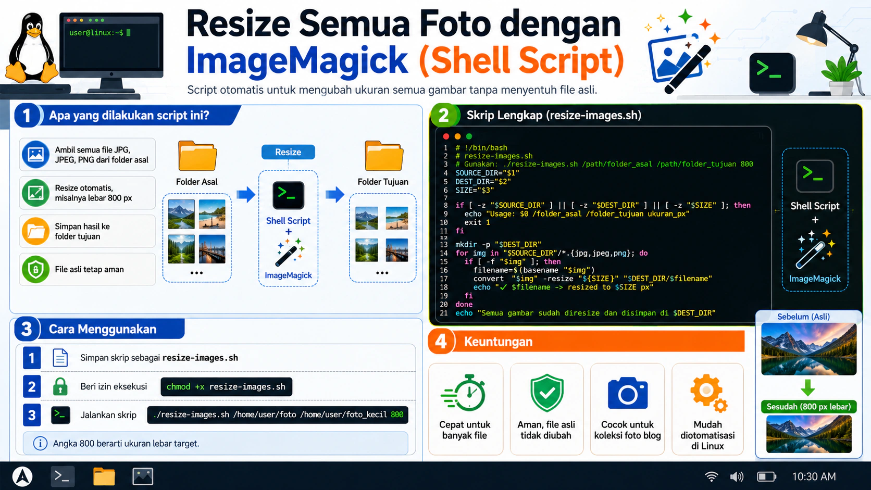Click the green lock icon beside Beri izin

(x=60, y=386)
